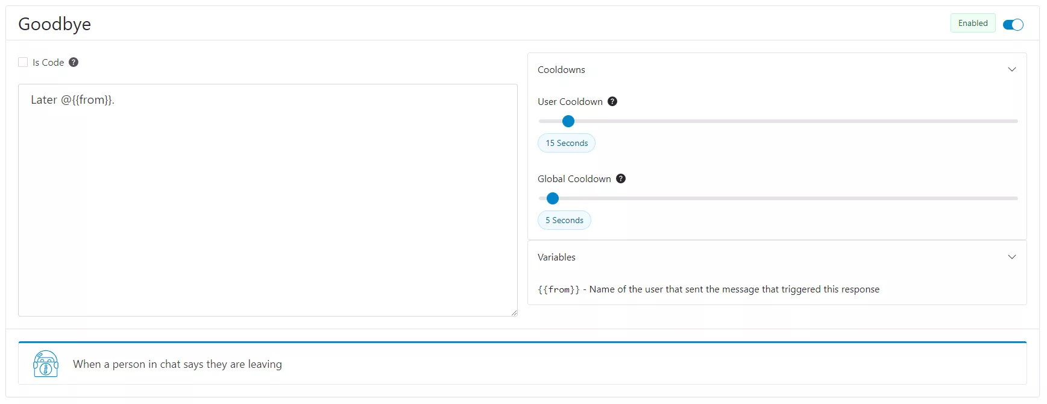Image resolution: width=1047 pixels, height=404 pixels.
Task: Tick the Is Code checkbox
Action: click(24, 62)
